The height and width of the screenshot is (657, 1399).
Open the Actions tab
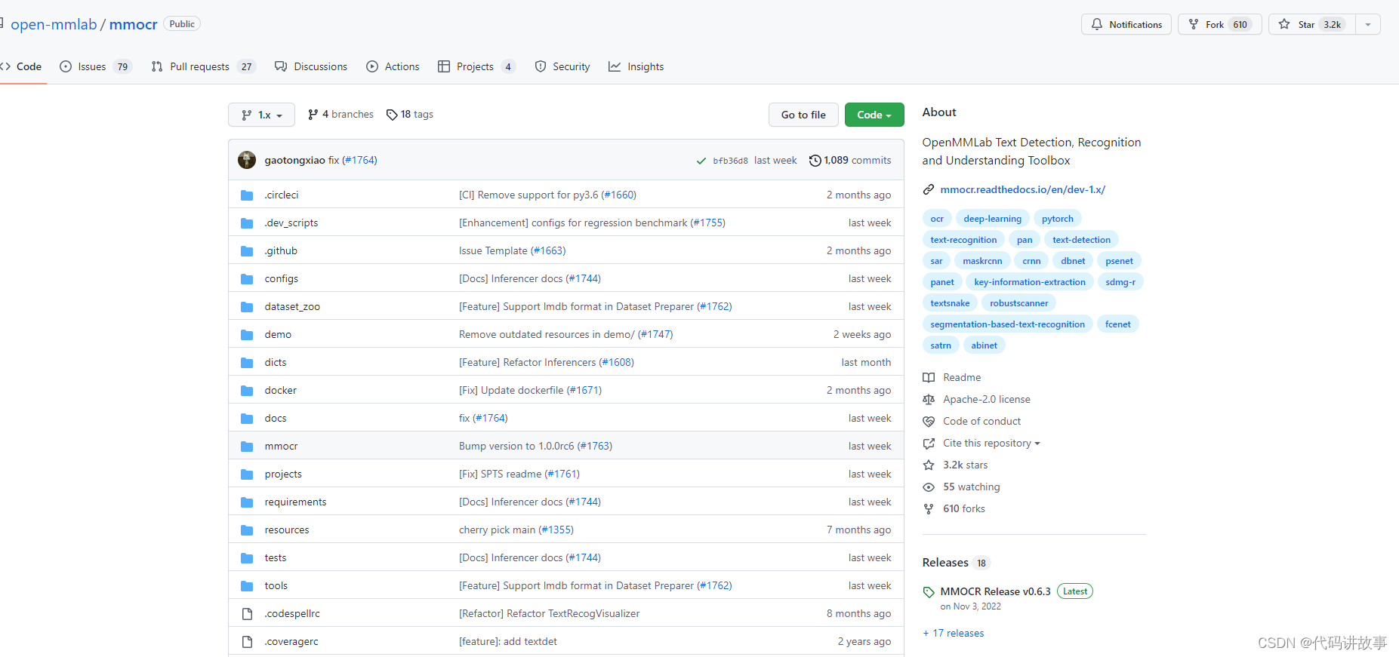393,66
